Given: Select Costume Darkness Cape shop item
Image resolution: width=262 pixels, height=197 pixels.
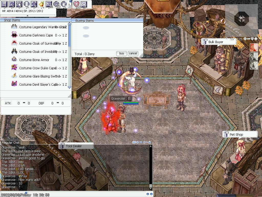Looking at the screenshot, I should coord(36,35).
